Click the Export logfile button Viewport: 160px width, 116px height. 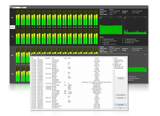121,95
